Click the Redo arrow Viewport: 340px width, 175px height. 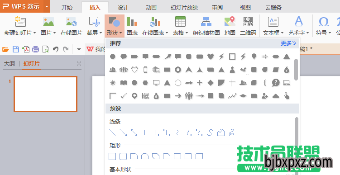(66, 49)
